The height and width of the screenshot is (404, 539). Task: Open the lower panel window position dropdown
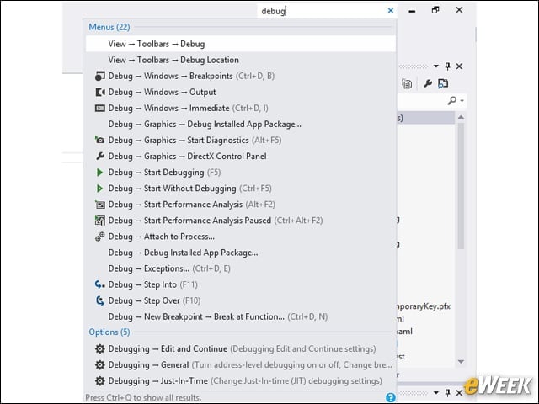(436, 392)
